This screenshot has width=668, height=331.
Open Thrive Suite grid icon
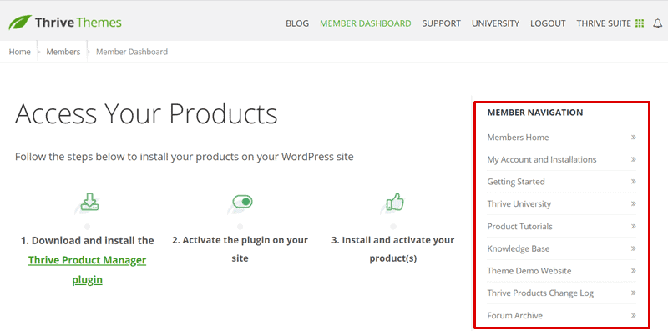pyautogui.click(x=640, y=23)
